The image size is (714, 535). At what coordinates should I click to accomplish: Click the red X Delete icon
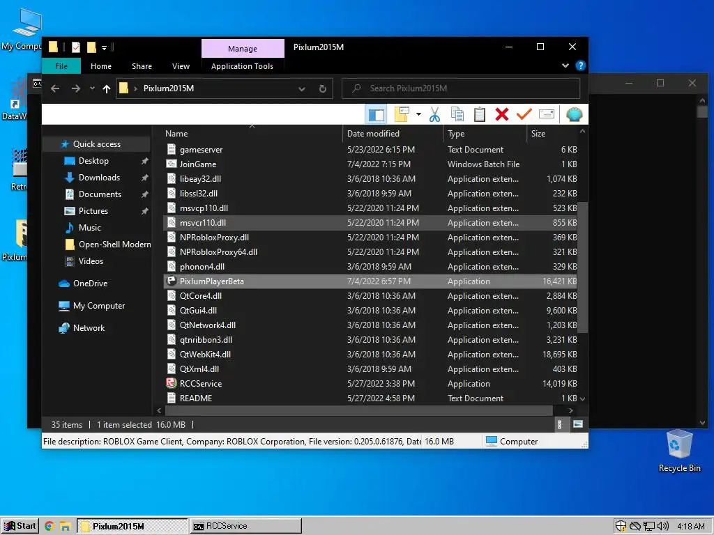coord(502,115)
